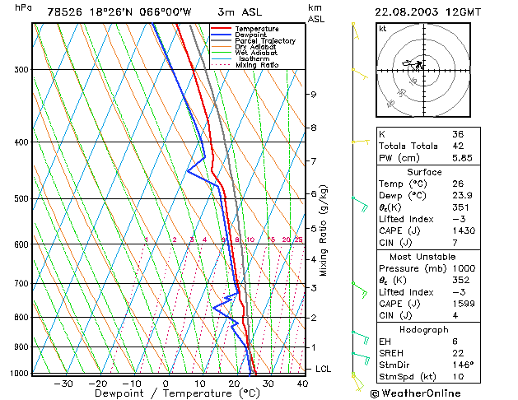Screen dimensions: 518x400
Task: Click the wind barb at the 300 hPa level
Action: tap(360, 74)
